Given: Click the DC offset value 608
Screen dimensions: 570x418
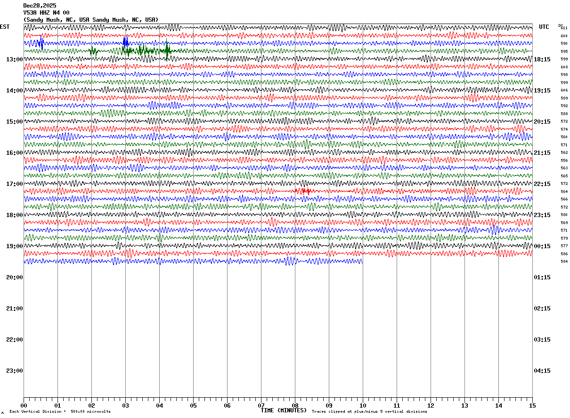Looking at the screenshot, I should coord(564,67).
